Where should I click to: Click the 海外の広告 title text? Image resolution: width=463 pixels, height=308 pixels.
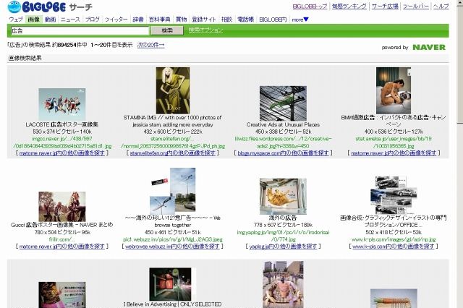tap(283, 218)
